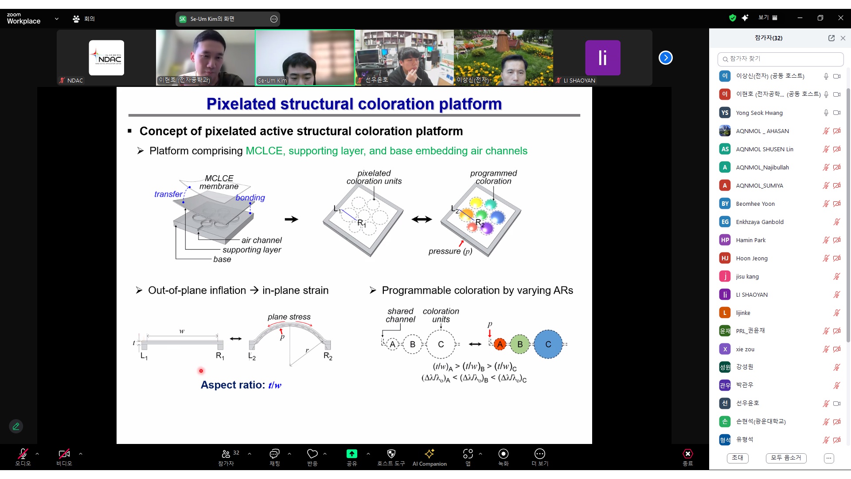Expand participants options chevron
The height and width of the screenshot is (479, 851).
tap(250, 454)
